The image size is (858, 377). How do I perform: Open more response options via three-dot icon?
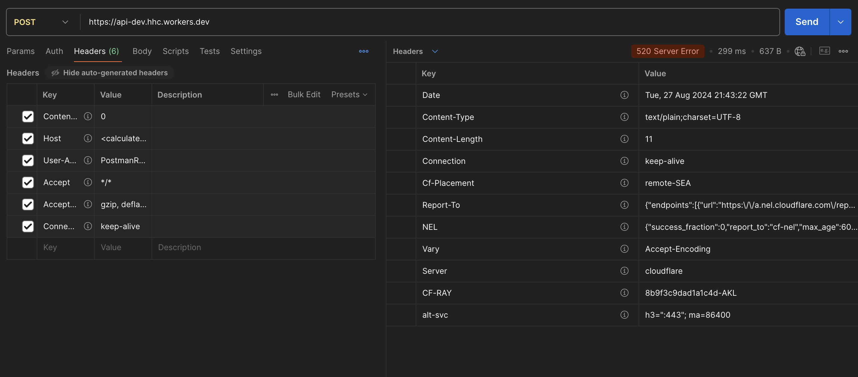[x=844, y=51]
